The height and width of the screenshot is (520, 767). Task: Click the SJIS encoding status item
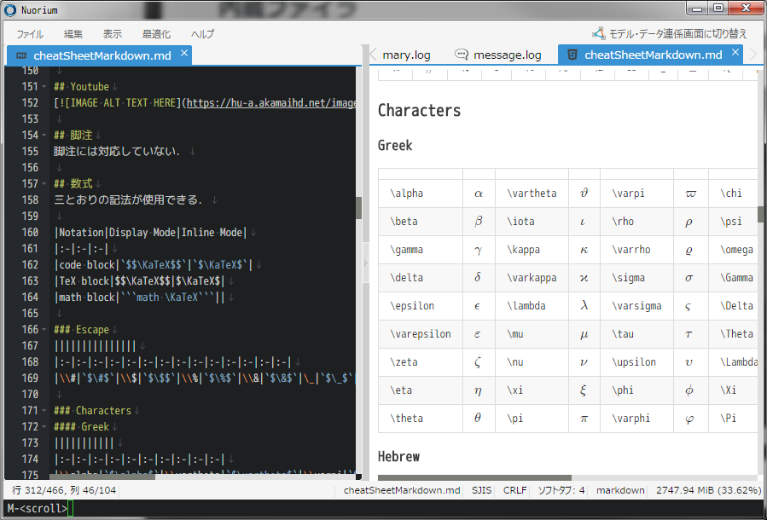pos(481,490)
